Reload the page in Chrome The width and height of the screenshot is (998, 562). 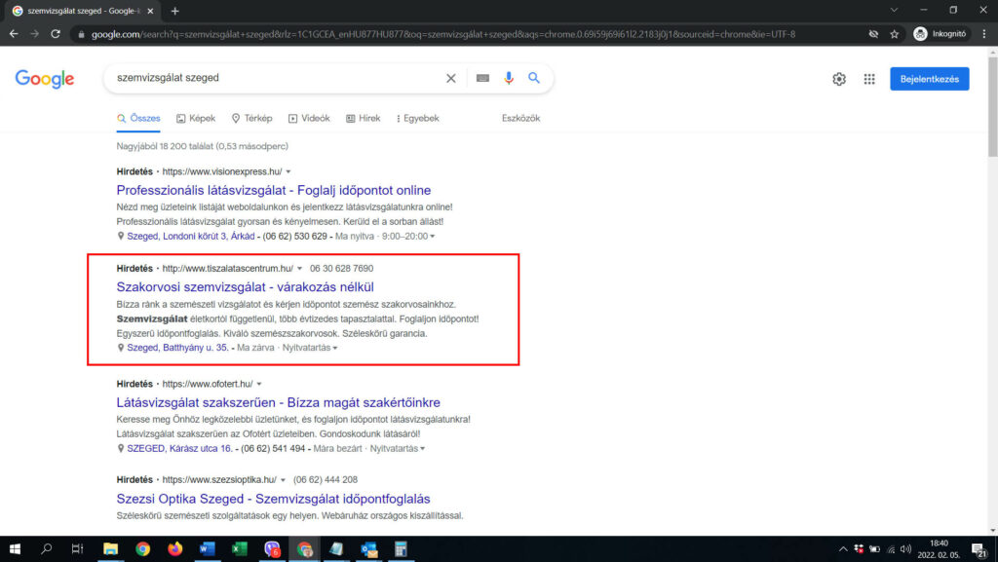[x=56, y=34]
